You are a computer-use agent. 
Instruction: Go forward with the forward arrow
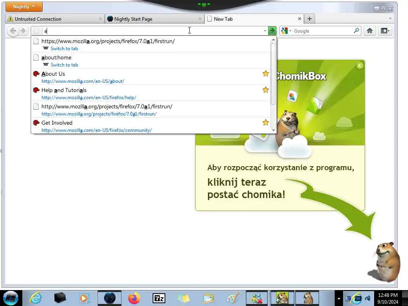click(23, 31)
